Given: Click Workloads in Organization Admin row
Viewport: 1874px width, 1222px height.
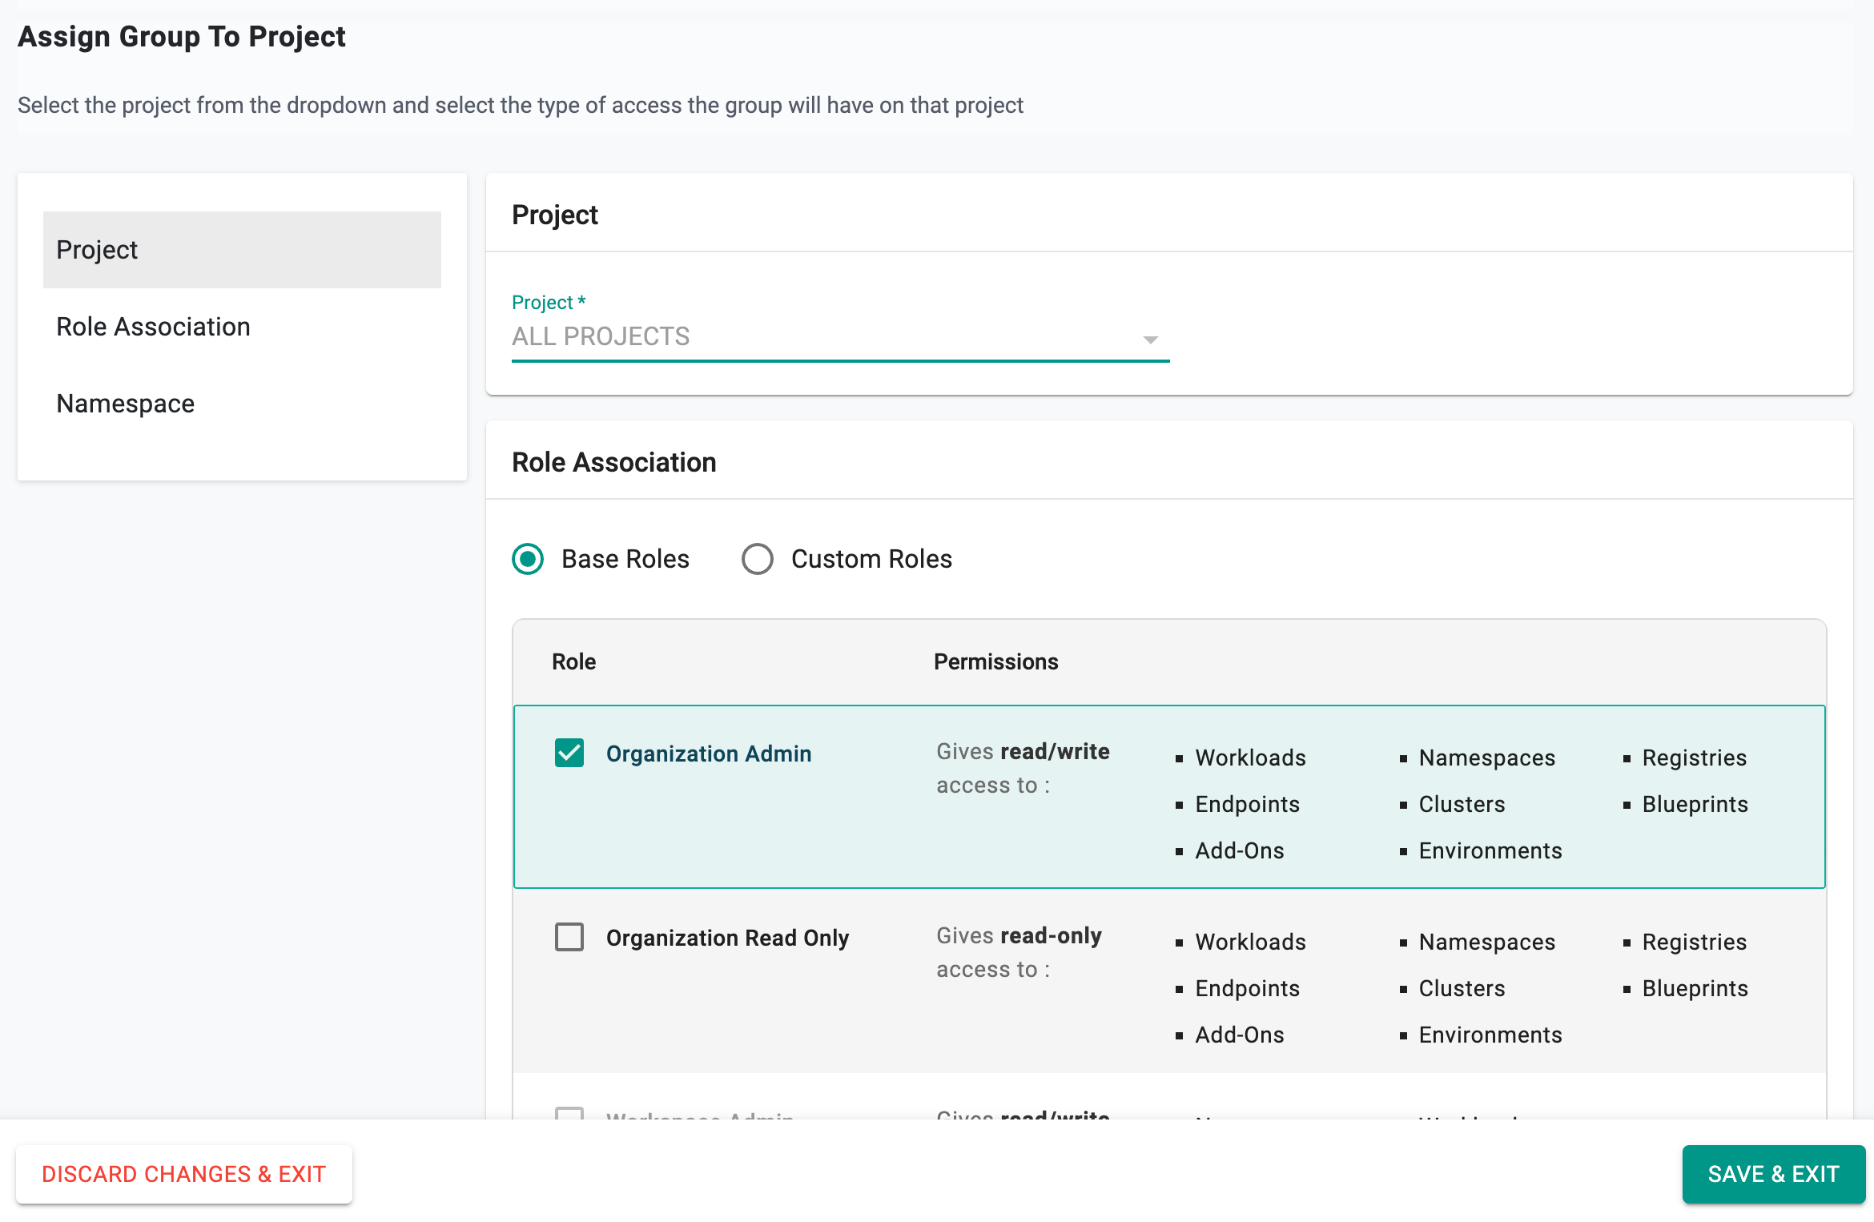Looking at the screenshot, I should click(1250, 758).
